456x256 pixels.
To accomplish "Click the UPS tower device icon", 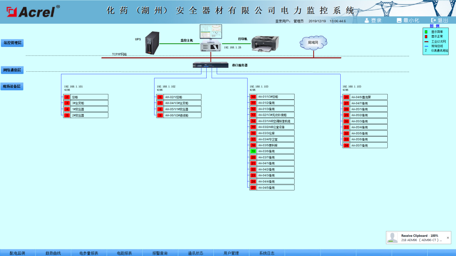I will tap(152, 43).
